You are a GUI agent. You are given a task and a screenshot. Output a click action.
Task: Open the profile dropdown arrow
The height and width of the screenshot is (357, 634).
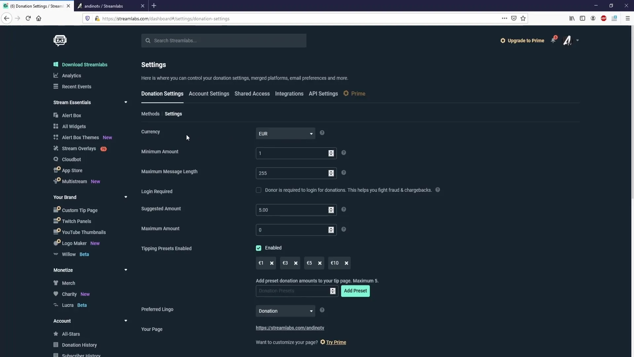click(578, 40)
